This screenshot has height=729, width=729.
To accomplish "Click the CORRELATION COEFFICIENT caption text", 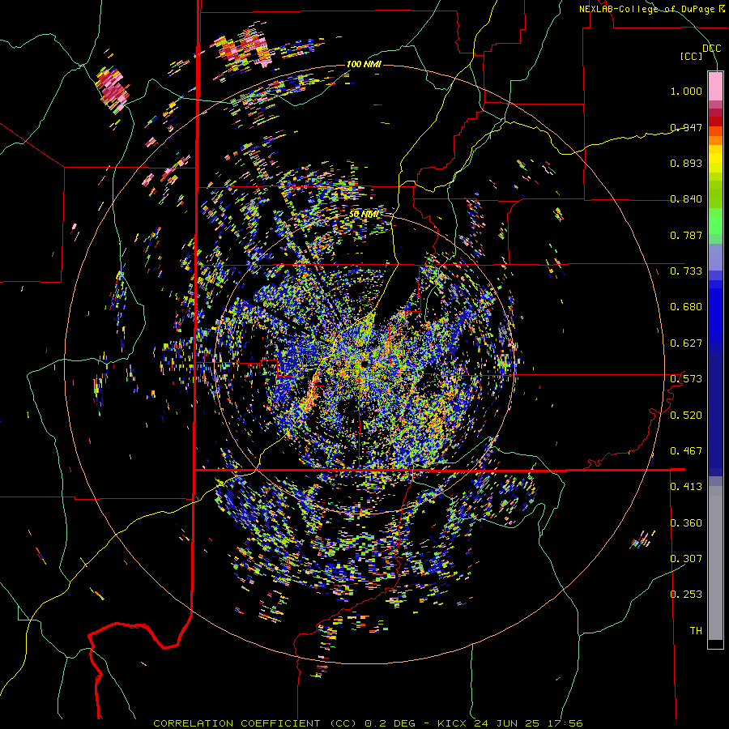I will click(237, 723).
